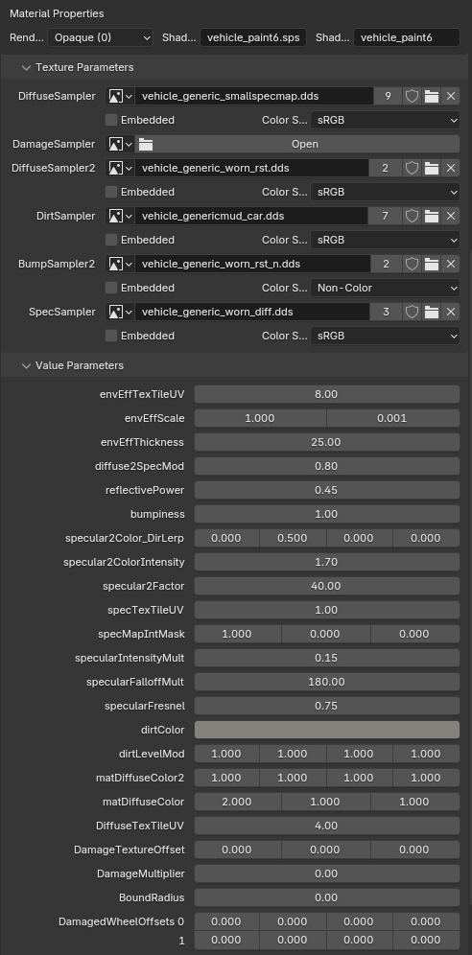Open DiffuseSampler sRGB color space dropdown
The height and width of the screenshot is (955, 472).
[385, 120]
